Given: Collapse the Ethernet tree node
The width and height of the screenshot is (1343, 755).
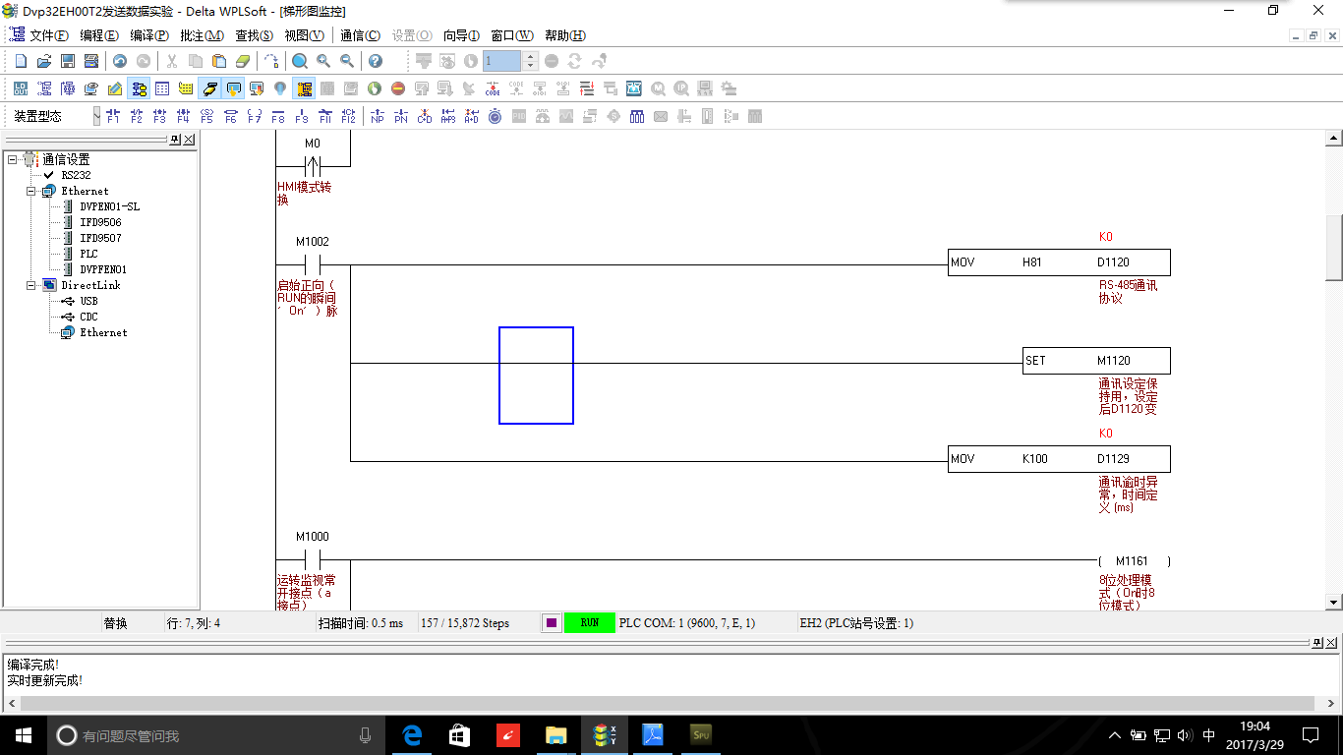Looking at the screenshot, I should pyautogui.click(x=30, y=191).
